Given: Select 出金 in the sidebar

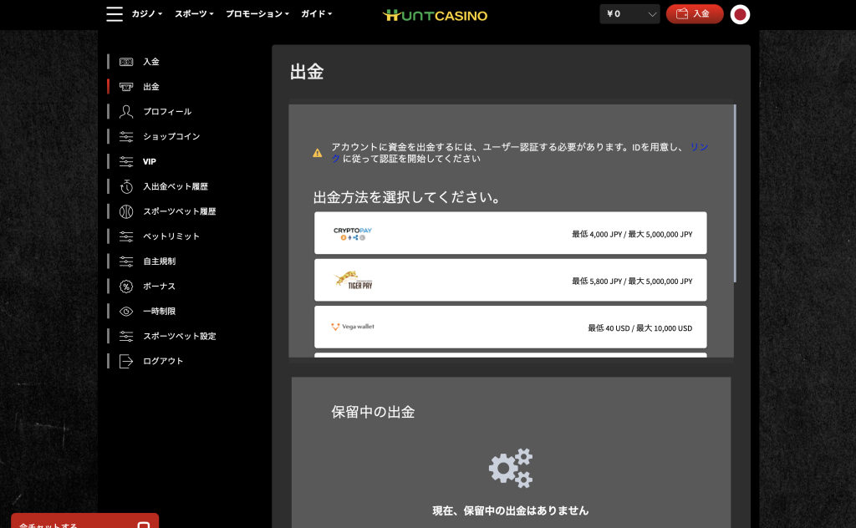Looking at the screenshot, I should (x=151, y=87).
